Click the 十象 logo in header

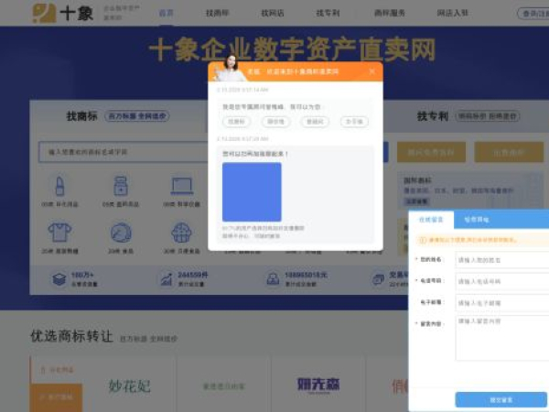click(63, 14)
